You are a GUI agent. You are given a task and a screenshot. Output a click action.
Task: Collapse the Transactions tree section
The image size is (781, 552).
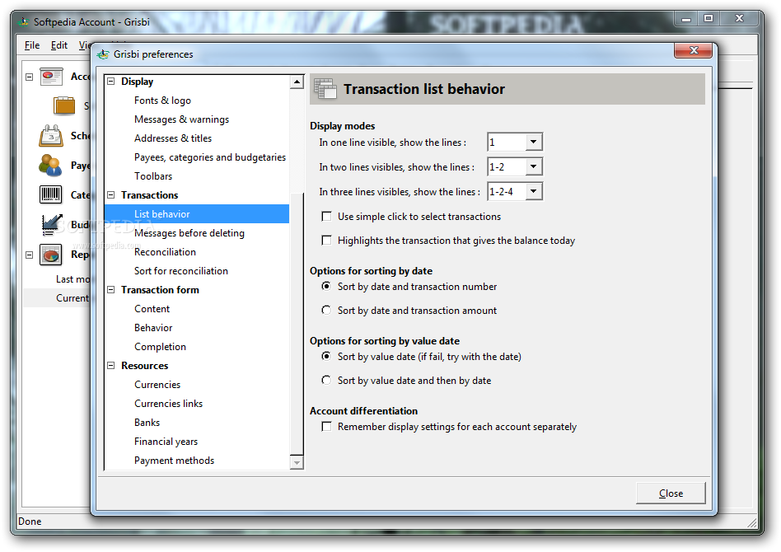111,194
